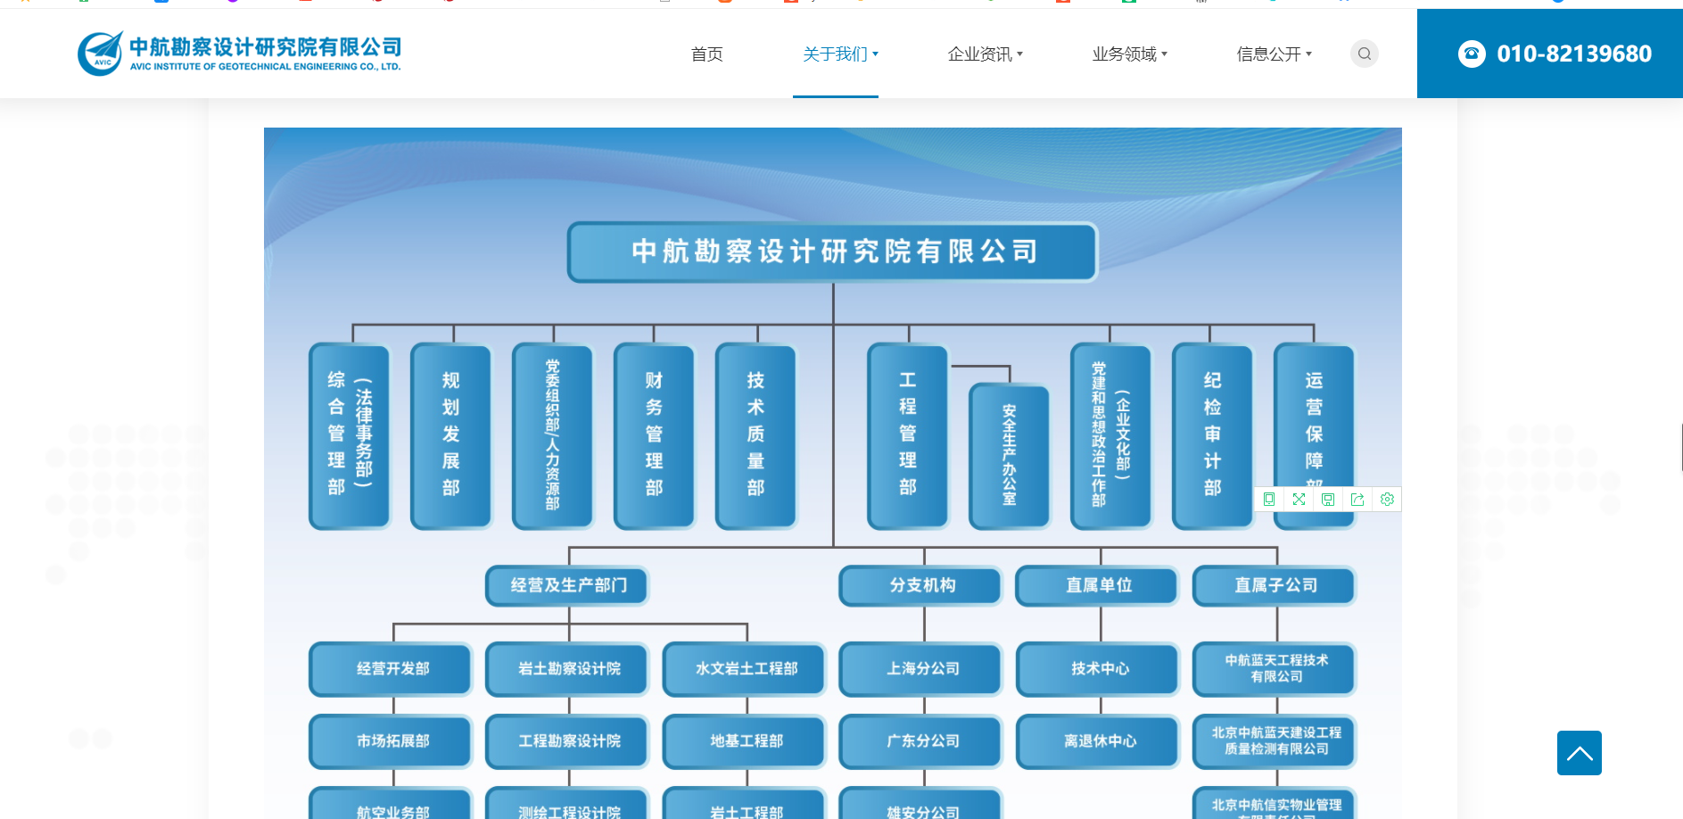Click the organization chart image
Screen dimensions: 1683x819
[832, 473]
